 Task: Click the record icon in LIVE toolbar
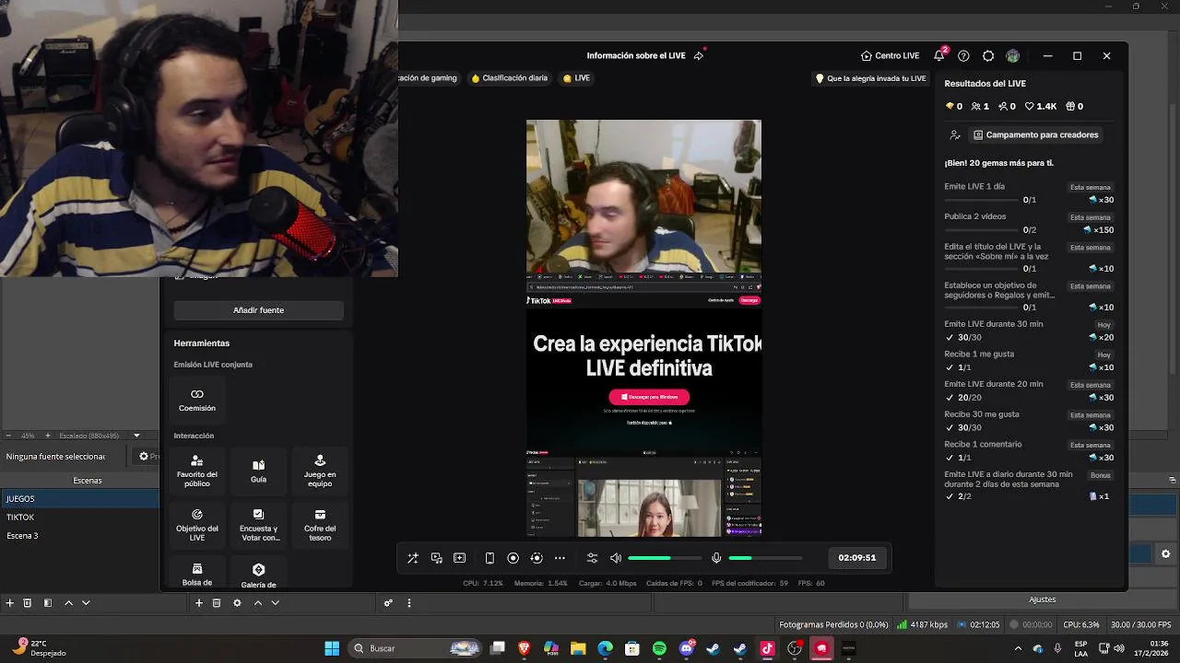[513, 558]
